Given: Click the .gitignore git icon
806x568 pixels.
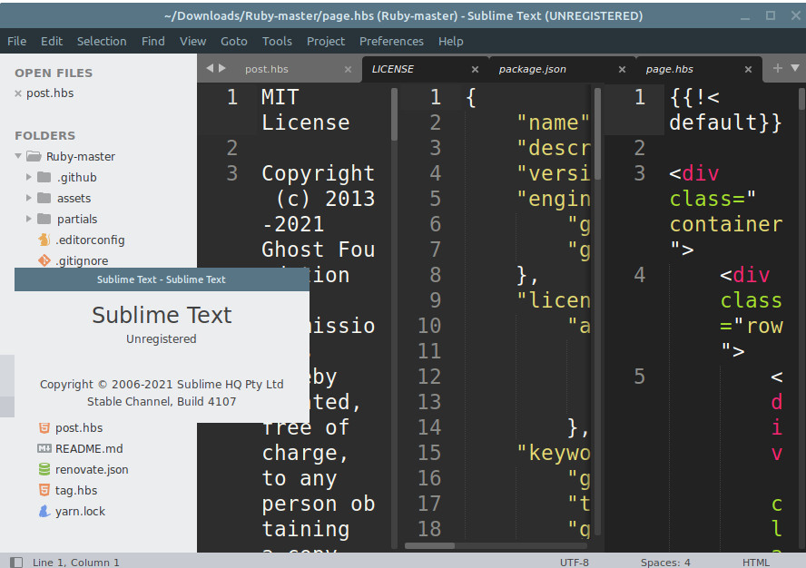Looking at the screenshot, I should tap(44, 260).
